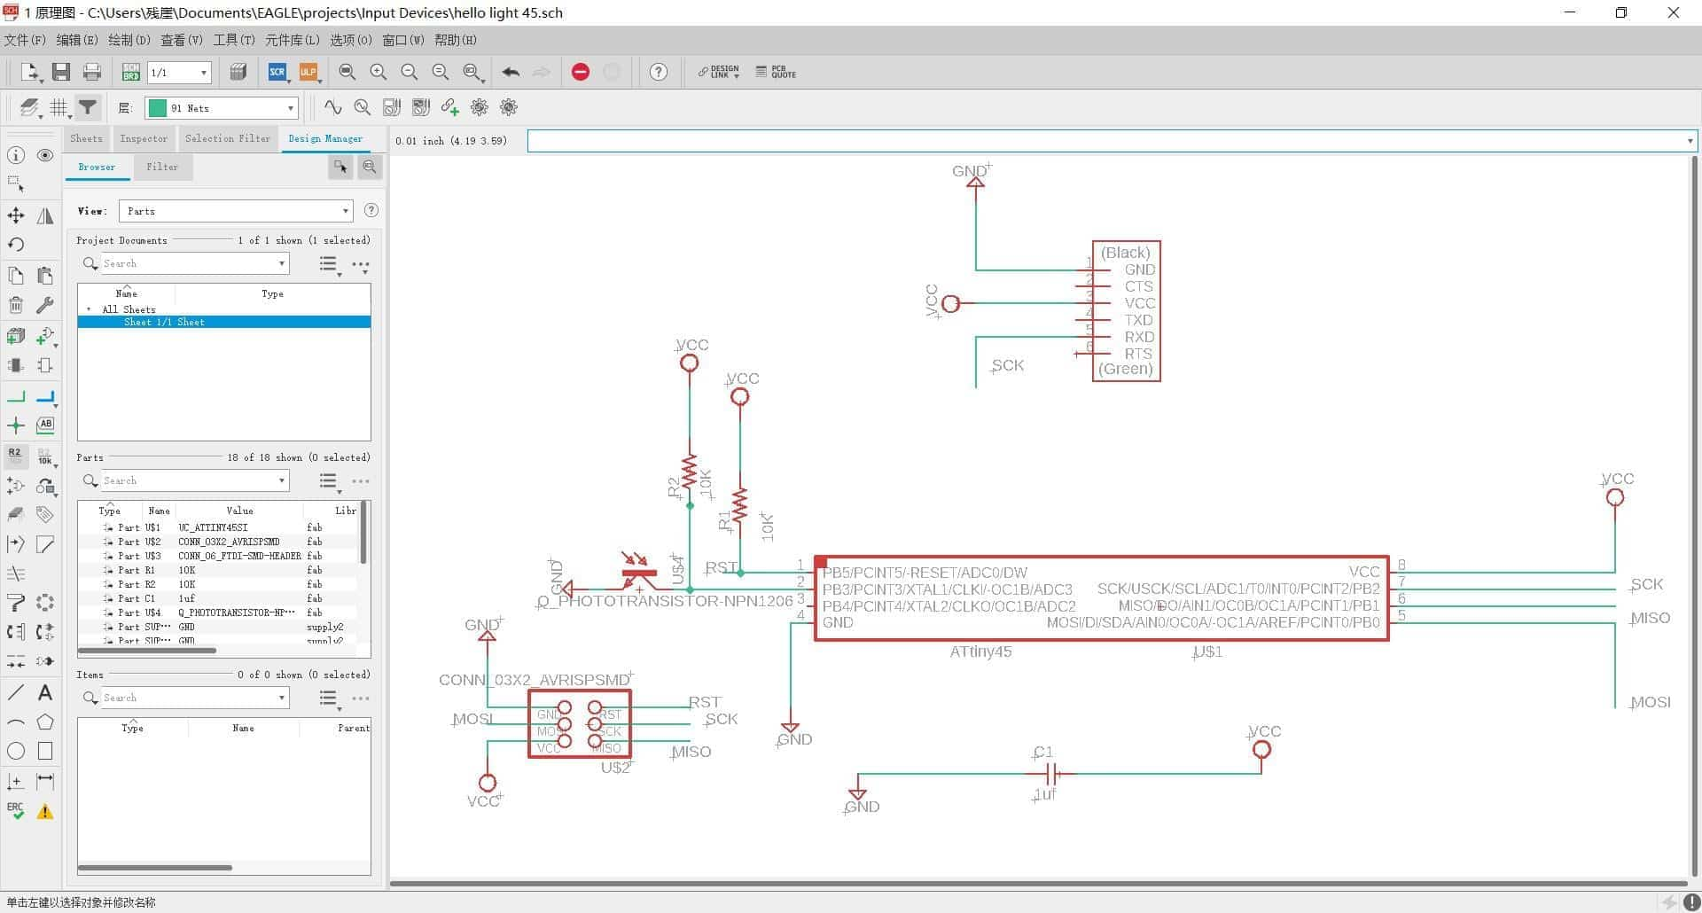The image size is (1702, 913).
Task: Select the Polygon drawing tool
Action: (45, 722)
